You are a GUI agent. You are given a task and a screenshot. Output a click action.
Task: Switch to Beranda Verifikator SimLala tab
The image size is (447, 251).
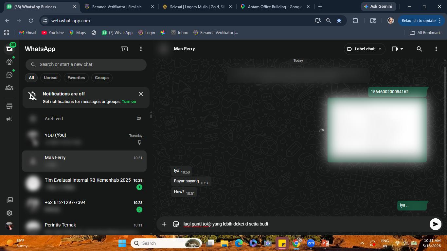tap(117, 7)
